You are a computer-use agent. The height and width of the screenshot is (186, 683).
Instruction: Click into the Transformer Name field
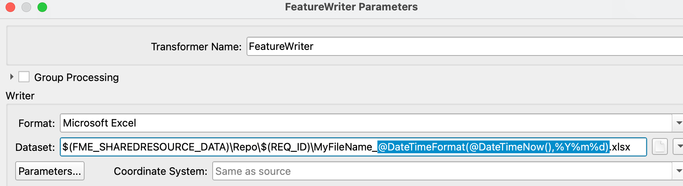coord(465,46)
